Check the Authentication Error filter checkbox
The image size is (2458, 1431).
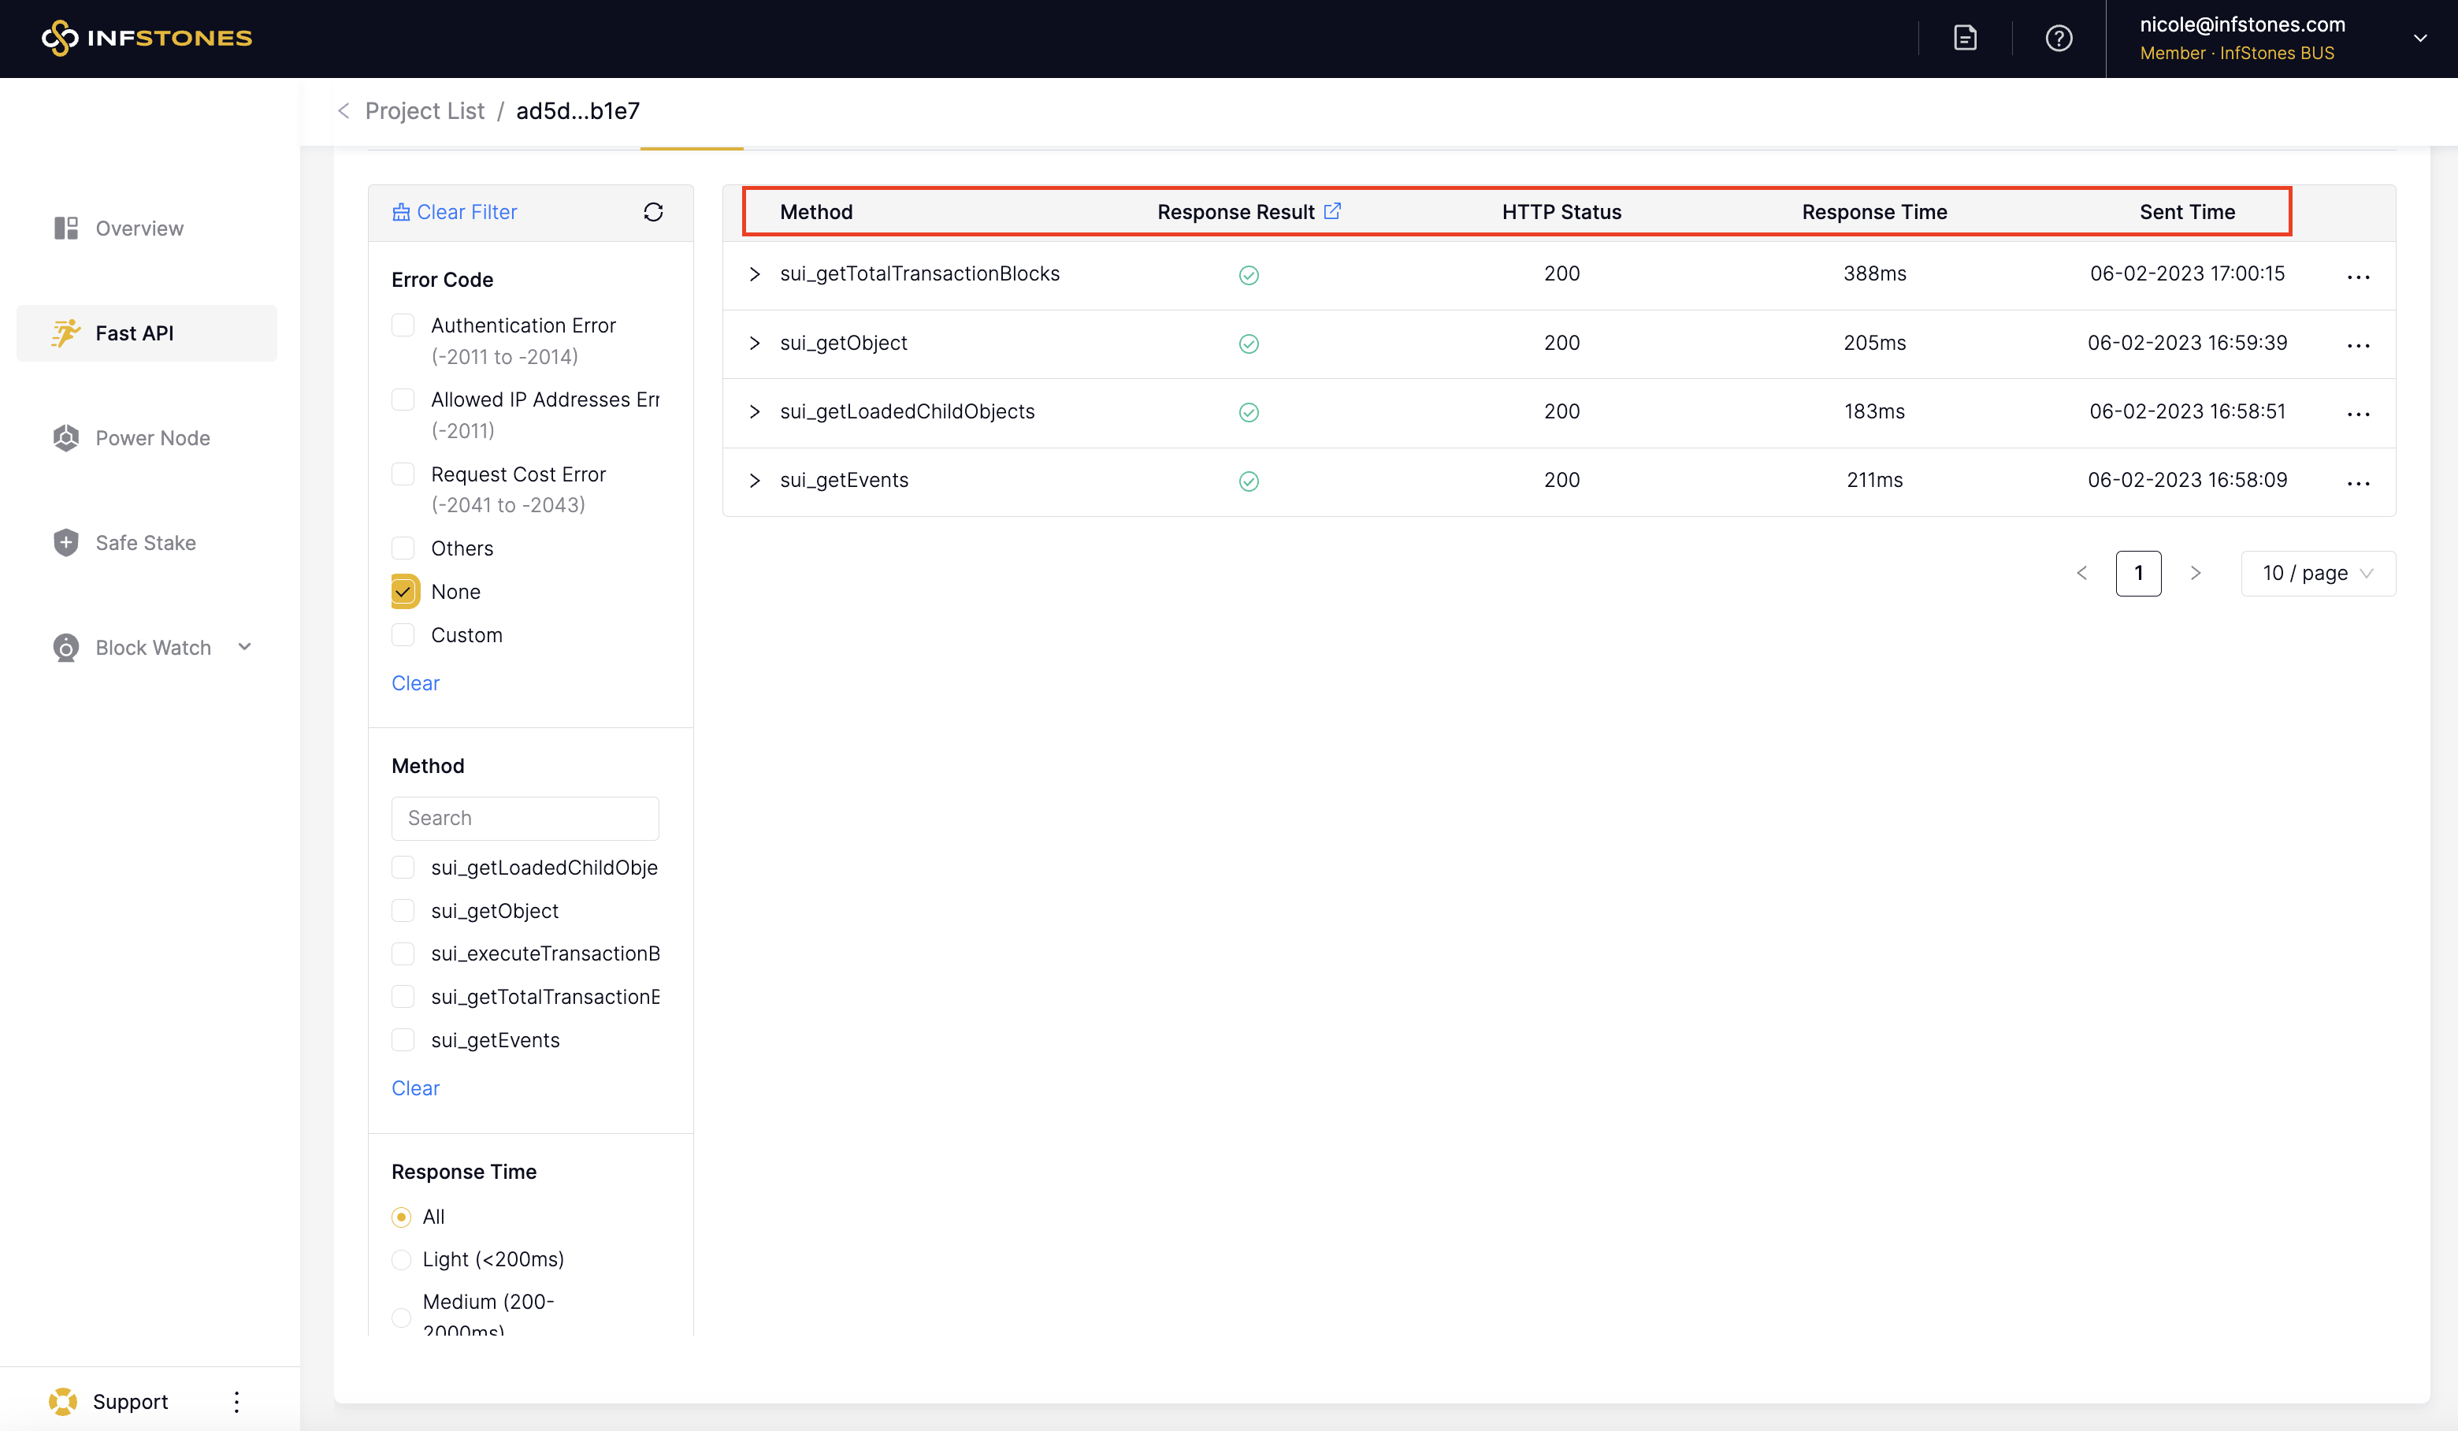pyautogui.click(x=403, y=325)
